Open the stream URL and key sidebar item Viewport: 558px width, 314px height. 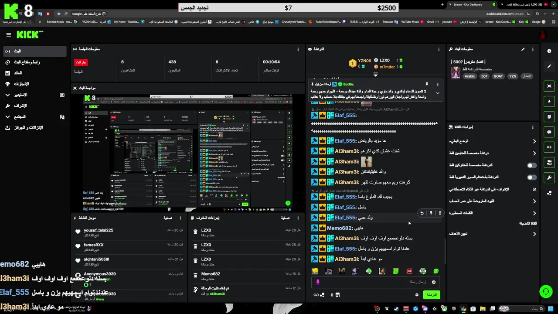click(x=34, y=62)
